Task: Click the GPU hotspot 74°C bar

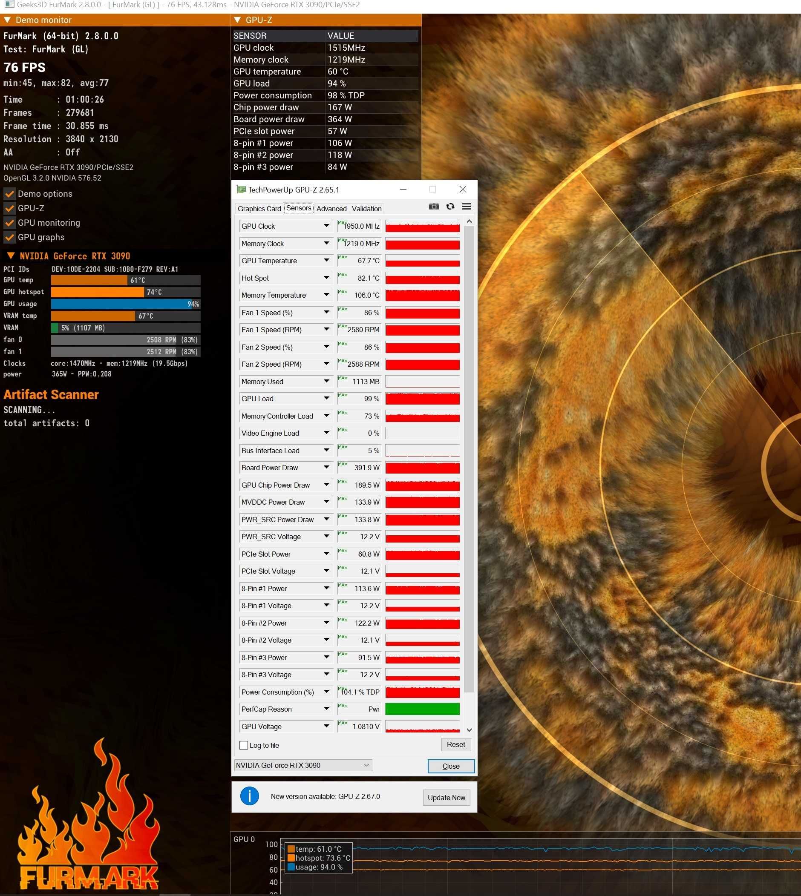Action: pos(125,292)
